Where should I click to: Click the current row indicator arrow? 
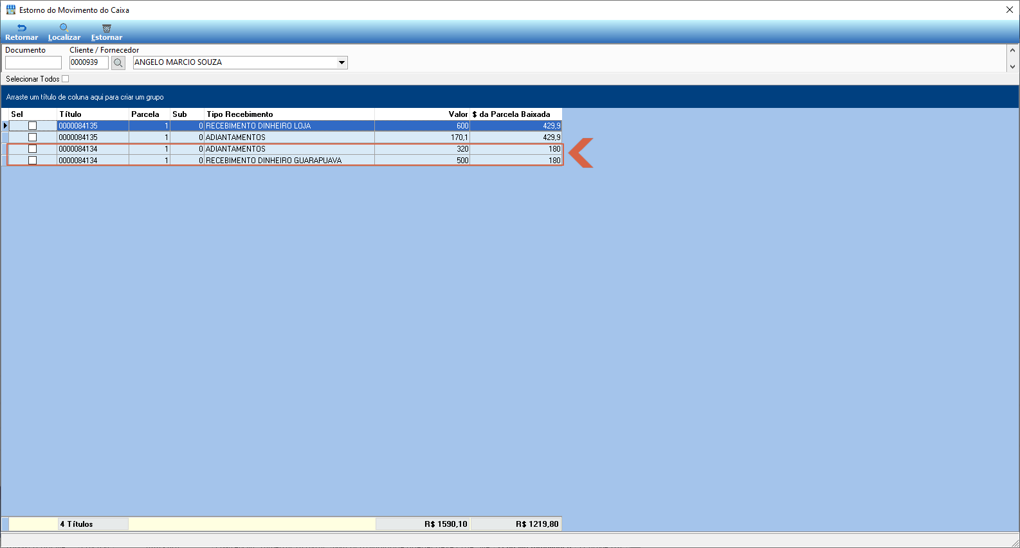[5, 126]
